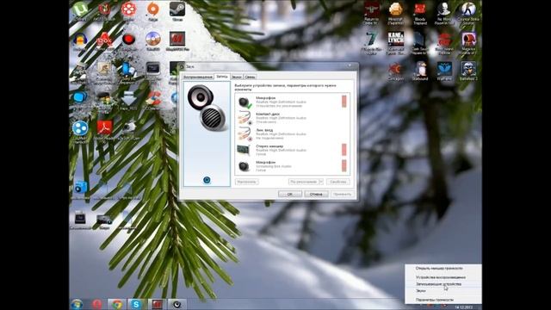Open the red record-button desktop icon
Image resolution: width=551 pixels, height=310 pixels.
(x=128, y=40)
